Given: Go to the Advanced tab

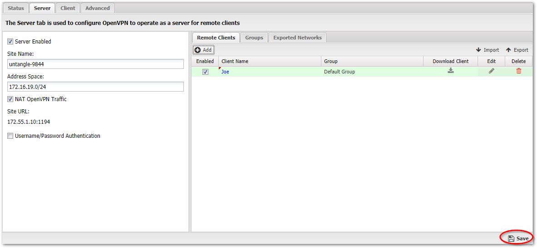Looking at the screenshot, I should tap(98, 8).
